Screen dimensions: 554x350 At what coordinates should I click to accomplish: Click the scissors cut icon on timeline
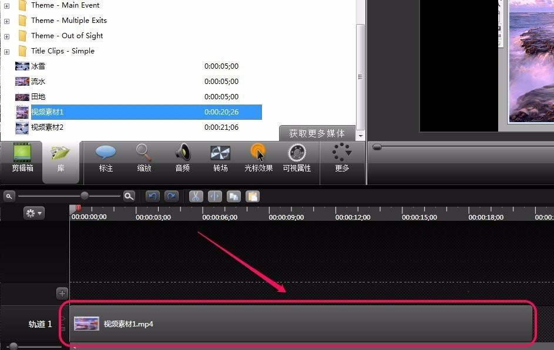[x=196, y=196]
